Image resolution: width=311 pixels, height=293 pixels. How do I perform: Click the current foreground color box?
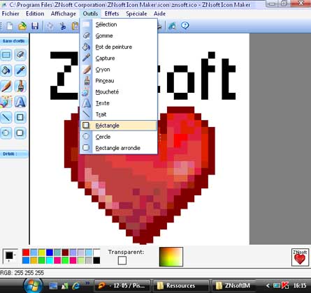point(9,255)
